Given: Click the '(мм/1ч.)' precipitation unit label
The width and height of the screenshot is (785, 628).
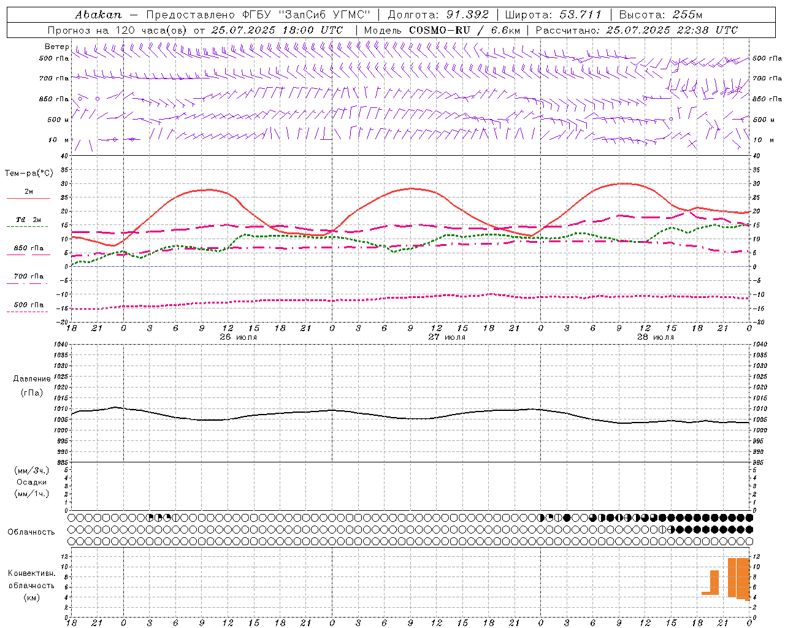Looking at the screenshot, I should (32, 494).
